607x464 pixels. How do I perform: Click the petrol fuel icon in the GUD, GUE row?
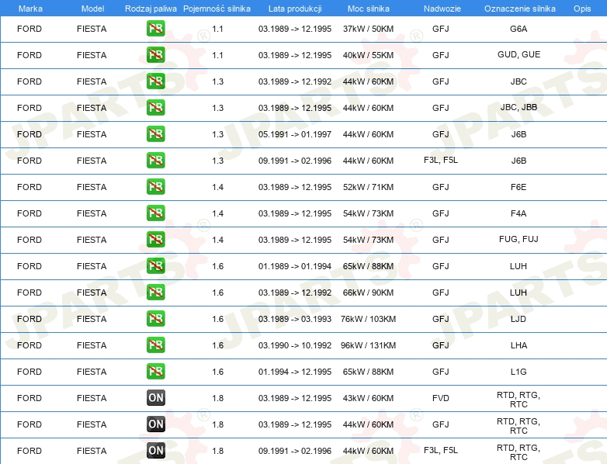tap(155, 55)
